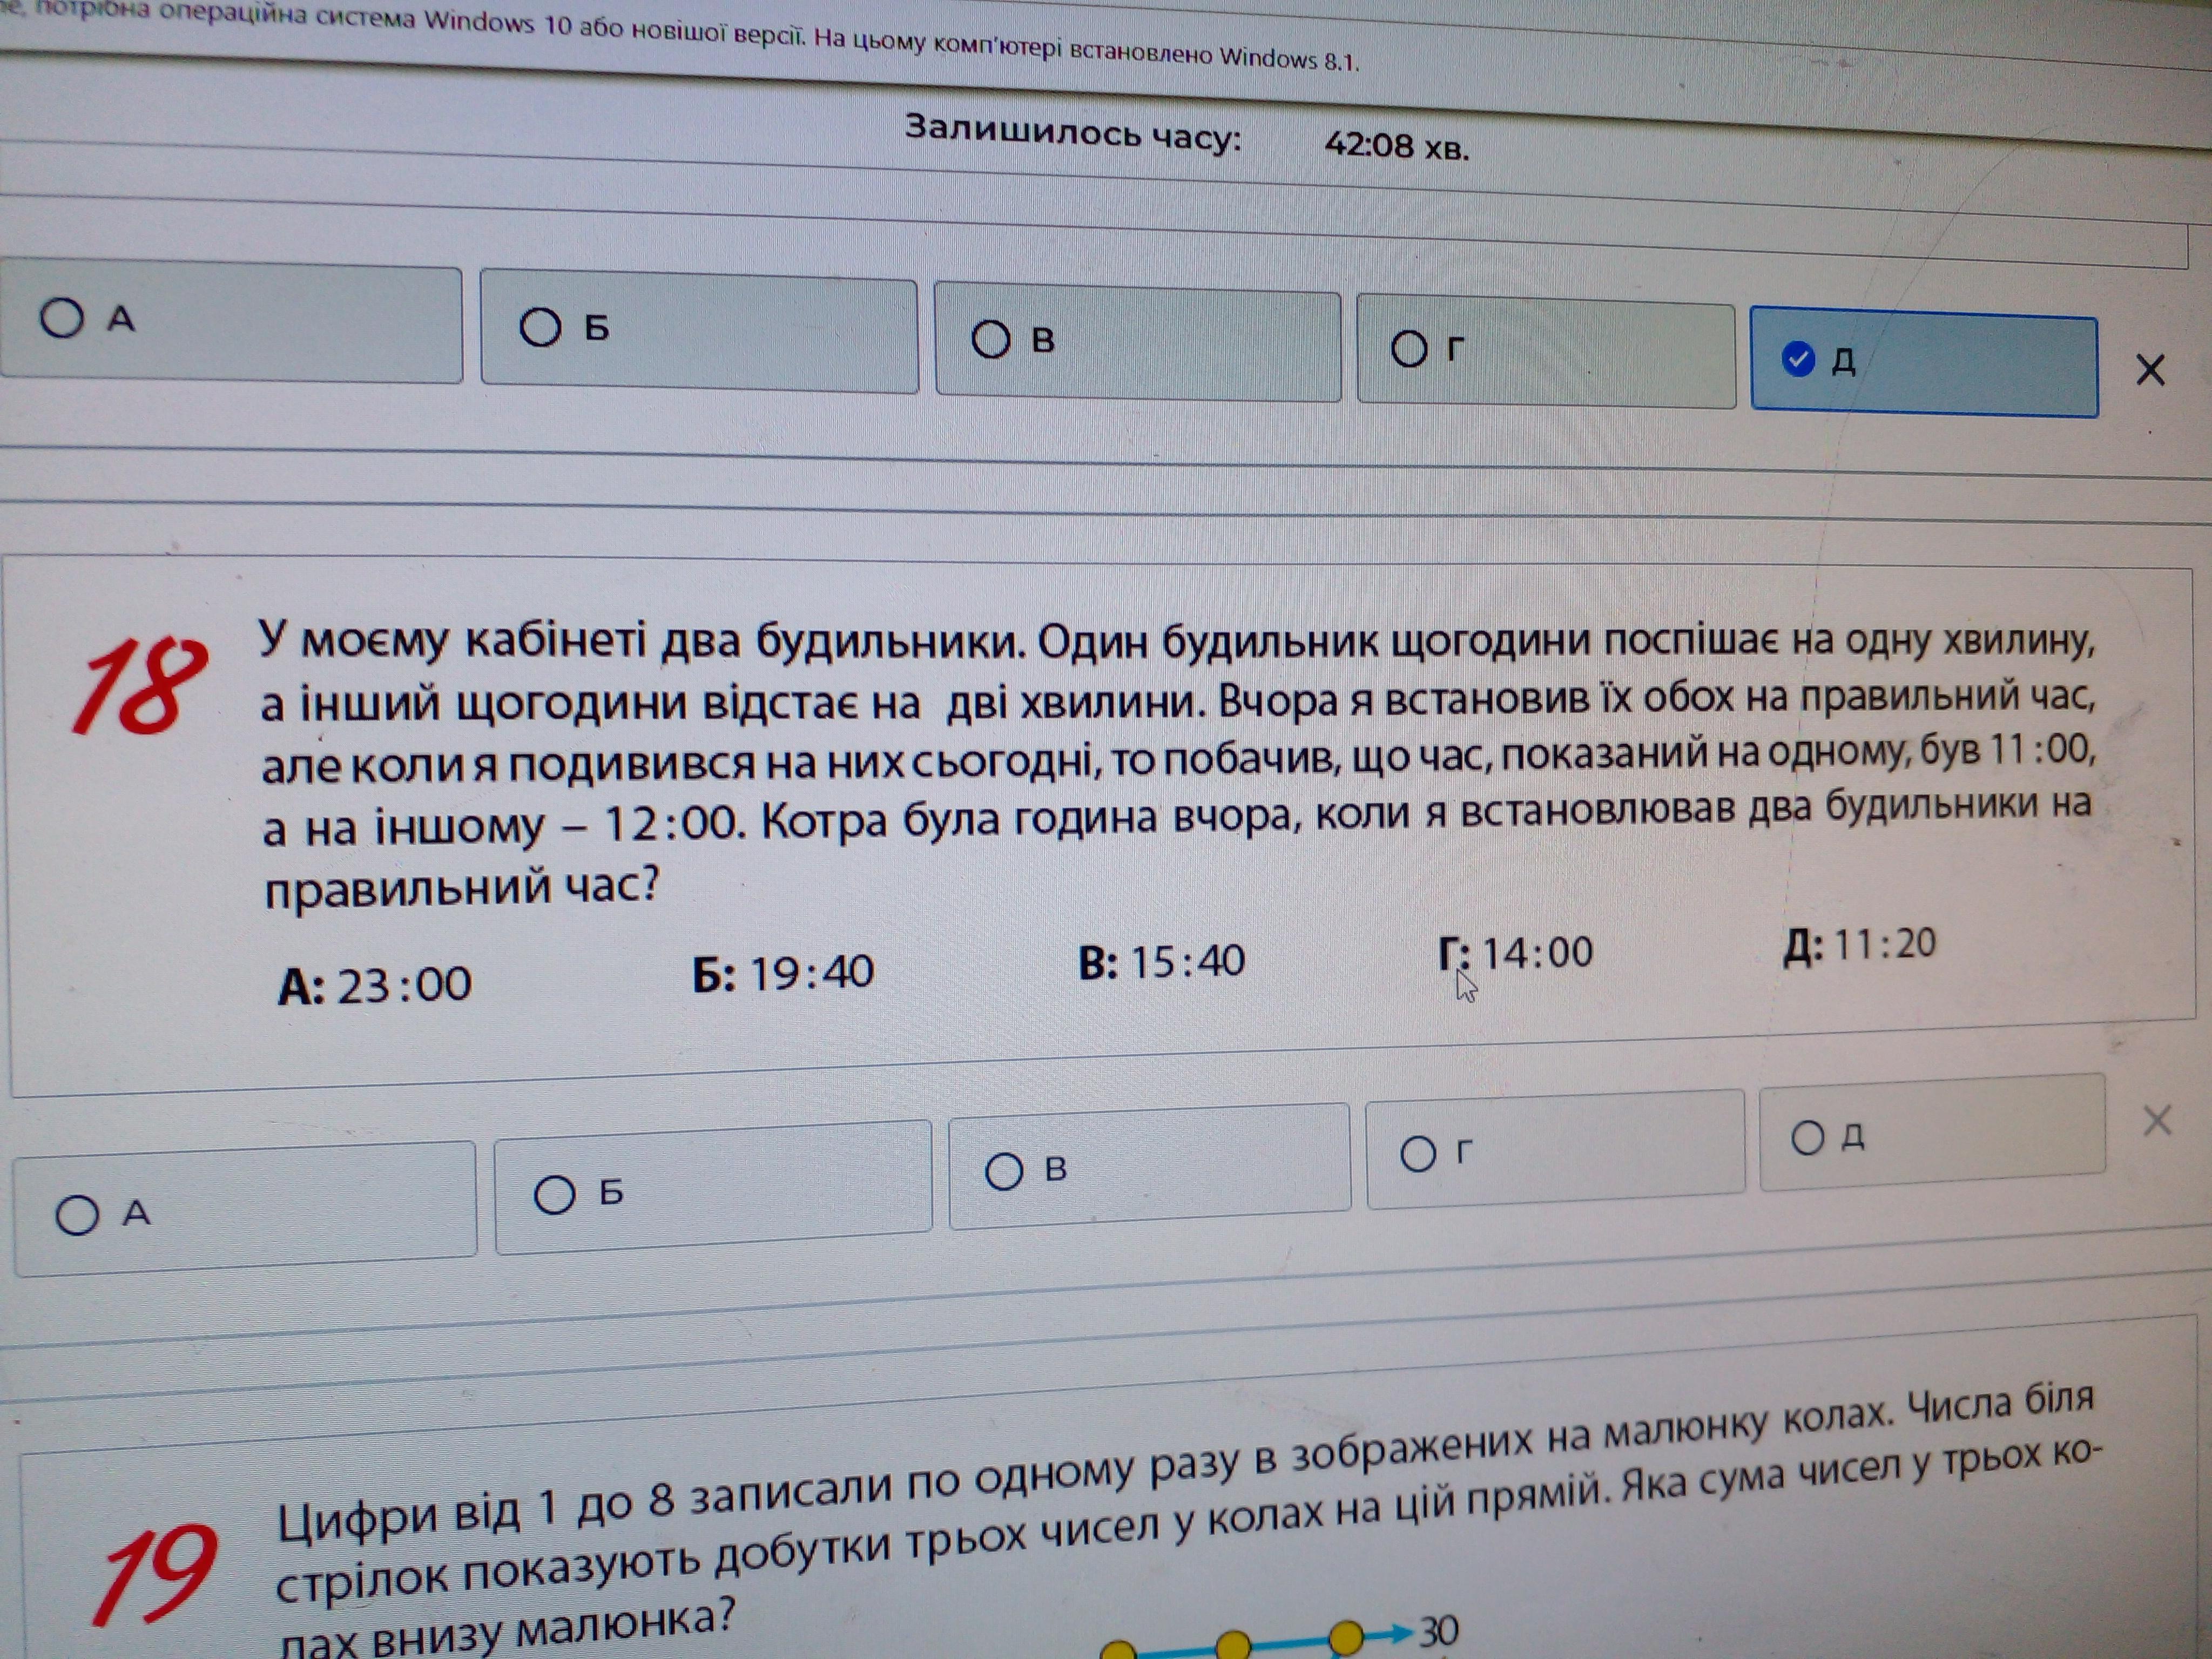Click answer text А: 23:00
This screenshot has height=1659, width=2212.
click(x=375, y=985)
